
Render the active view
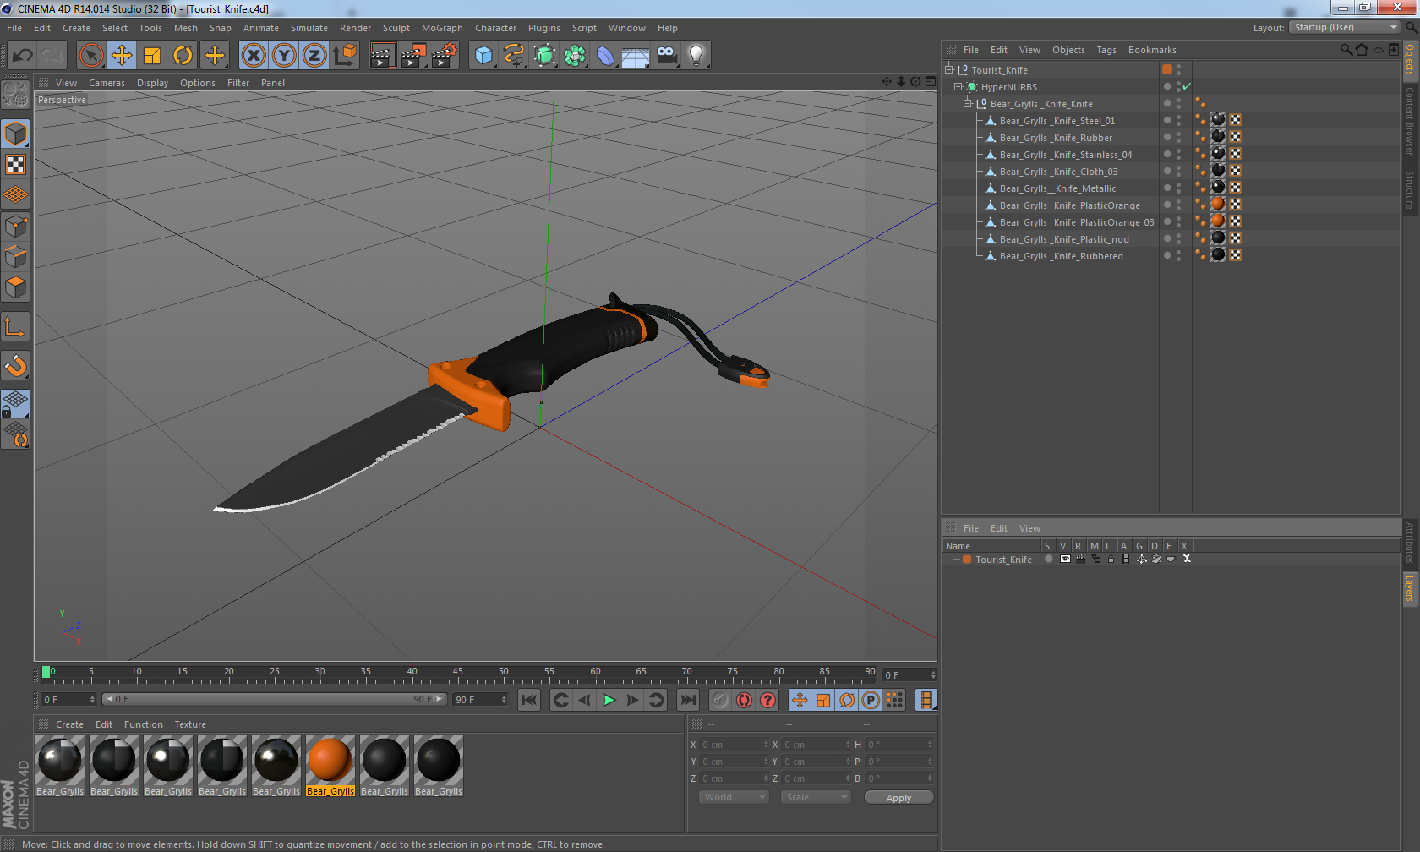[382, 56]
